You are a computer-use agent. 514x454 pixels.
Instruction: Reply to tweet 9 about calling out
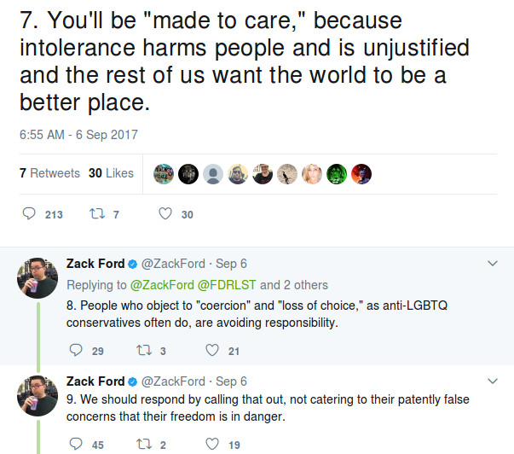point(76,444)
